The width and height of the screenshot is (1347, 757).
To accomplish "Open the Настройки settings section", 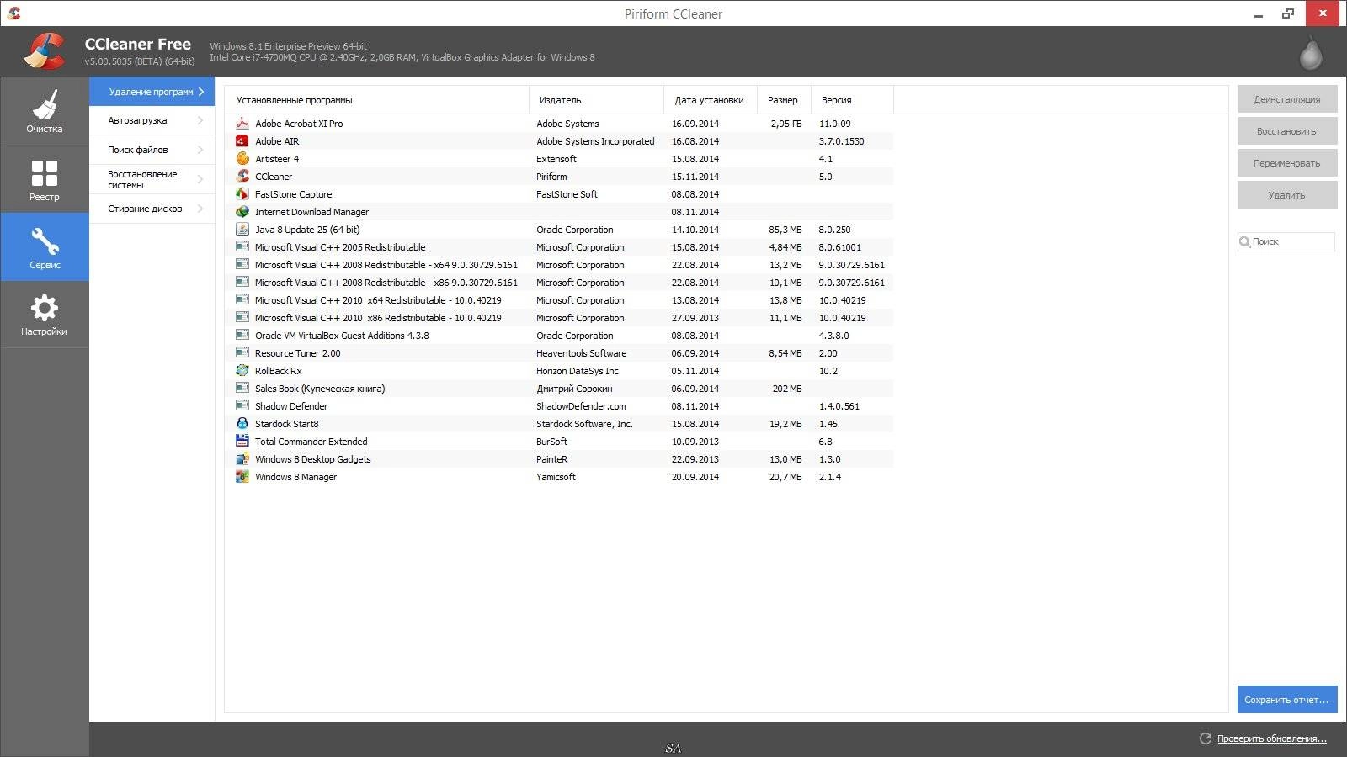I will (x=45, y=315).
